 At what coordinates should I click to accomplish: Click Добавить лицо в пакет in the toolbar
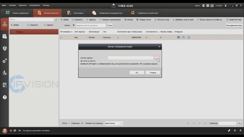coord(183,20)
